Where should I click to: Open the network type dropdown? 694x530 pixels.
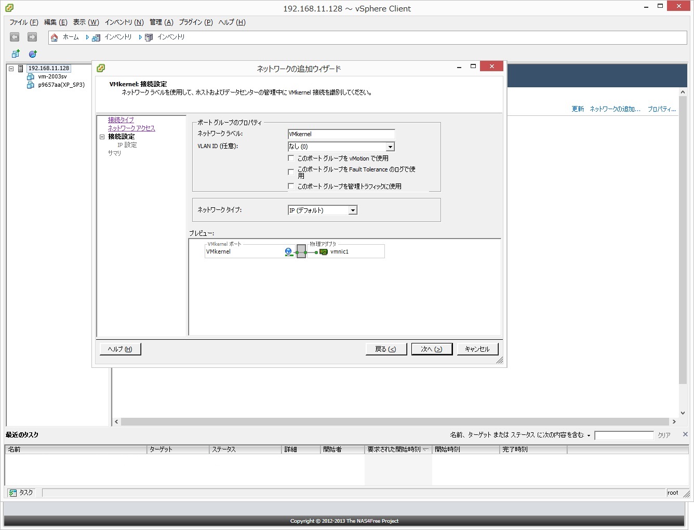pyautogui.click(x=353, y=210)
